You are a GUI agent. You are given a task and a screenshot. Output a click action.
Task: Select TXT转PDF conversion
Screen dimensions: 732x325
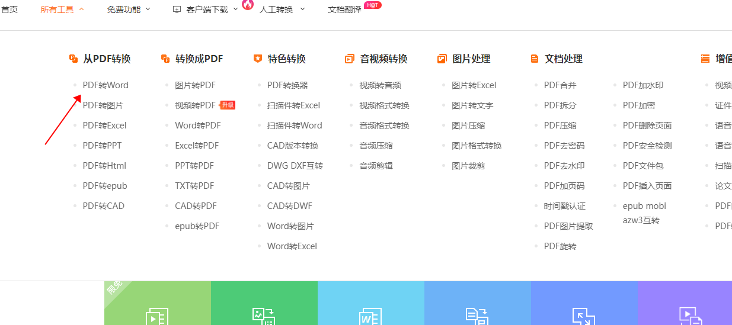195,186
